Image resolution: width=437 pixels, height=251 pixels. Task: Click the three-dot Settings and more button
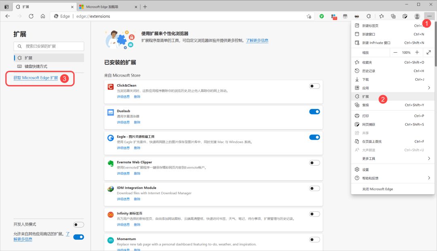coord(429,16)
